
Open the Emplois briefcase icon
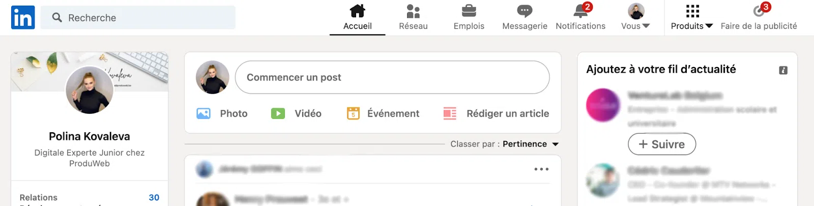tap(469, 11)
